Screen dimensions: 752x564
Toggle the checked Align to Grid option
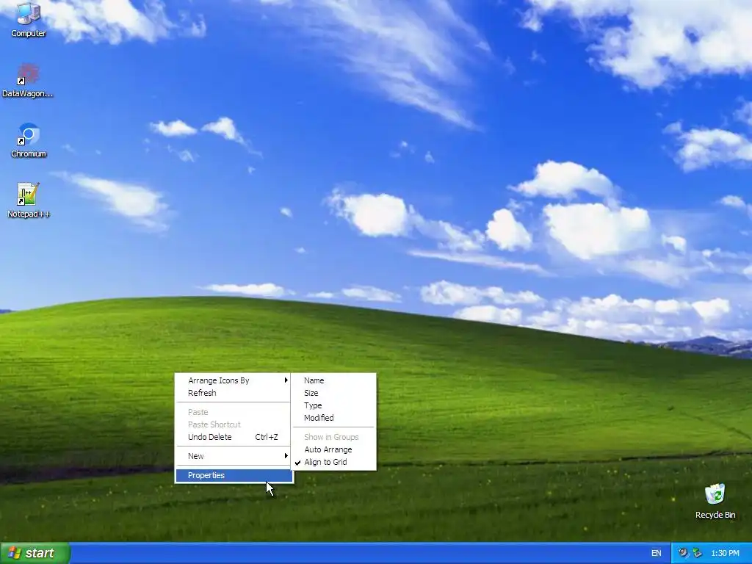334,462
